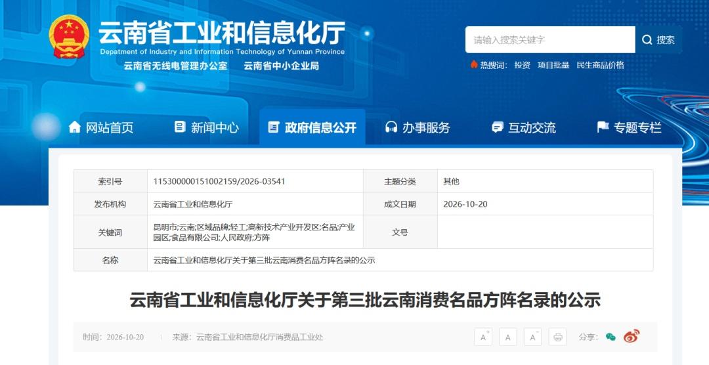Click the 文号 label cell
The image size is (709, 365).
[400, 232]
